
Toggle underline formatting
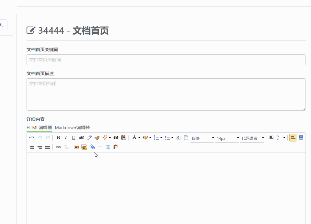[73, 138]
